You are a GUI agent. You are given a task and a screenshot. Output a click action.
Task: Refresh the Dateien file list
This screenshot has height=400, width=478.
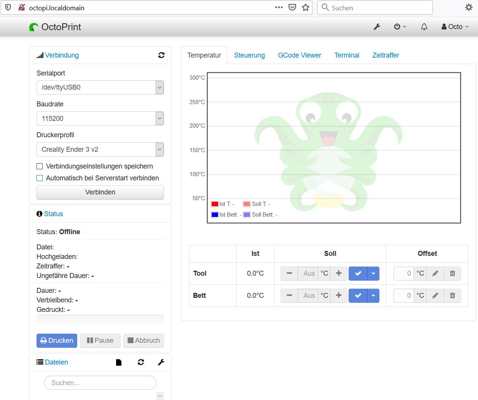[x=141, y=362]
